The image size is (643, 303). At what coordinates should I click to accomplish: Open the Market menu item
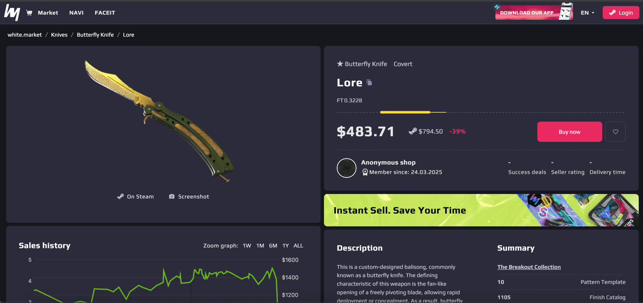pos(48,13)
